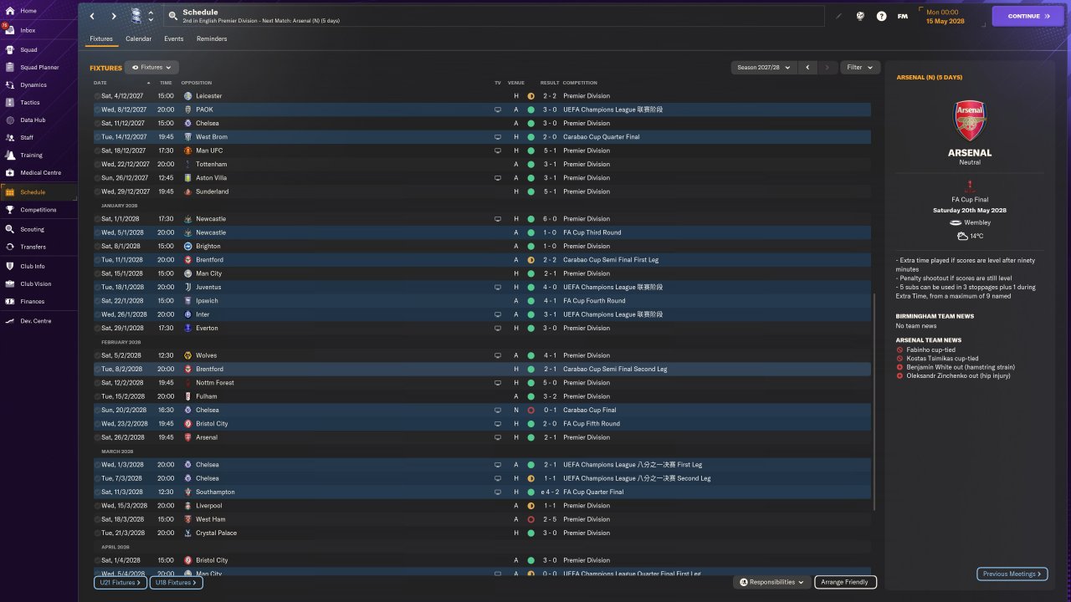Go to the Inbox
This screenshot has height=602, width=1071.
click(x=38, y=30)
